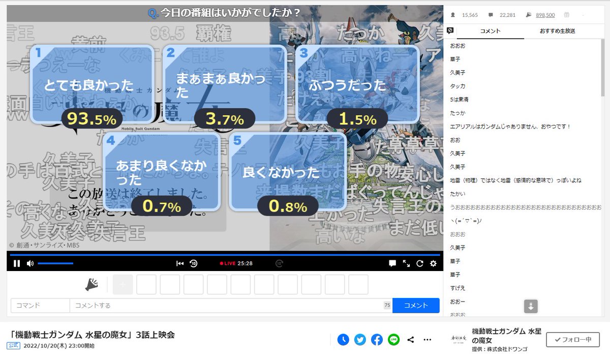Reload the player stream
610x359 pixels.
tap(420, 263)
